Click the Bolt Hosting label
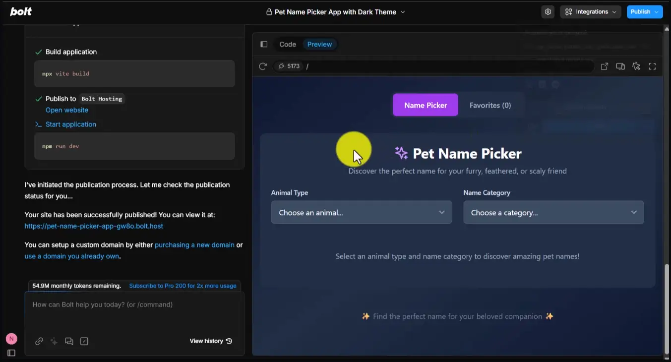Screen dimensions: 671x362 click(x=102, y=99)
